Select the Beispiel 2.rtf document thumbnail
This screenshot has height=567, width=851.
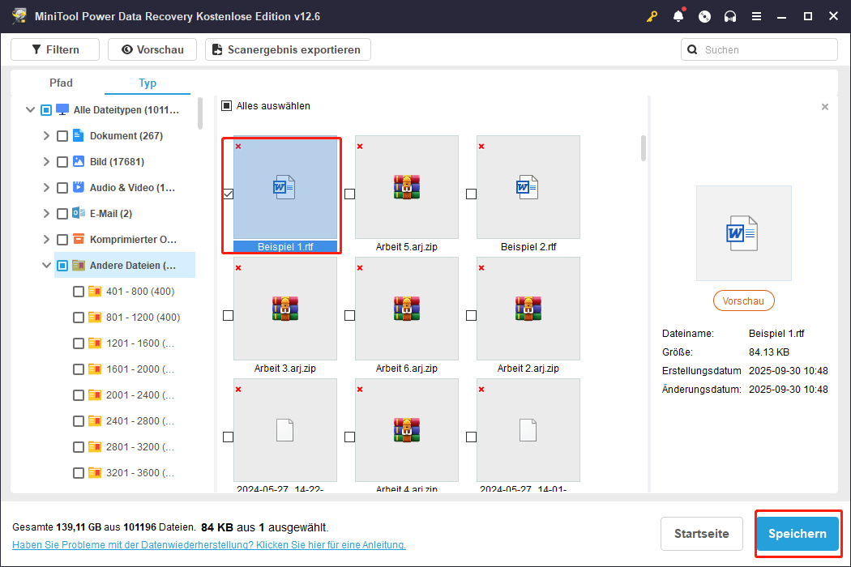(x=528, y=187)
